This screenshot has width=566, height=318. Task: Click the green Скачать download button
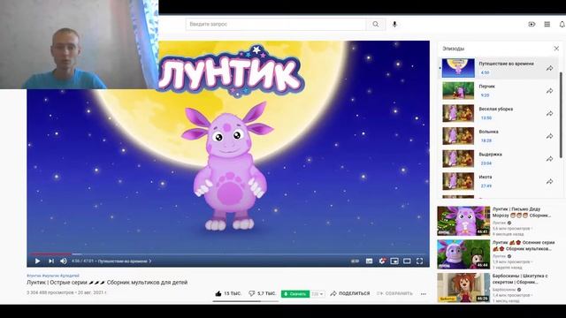[x=295, y=294]
